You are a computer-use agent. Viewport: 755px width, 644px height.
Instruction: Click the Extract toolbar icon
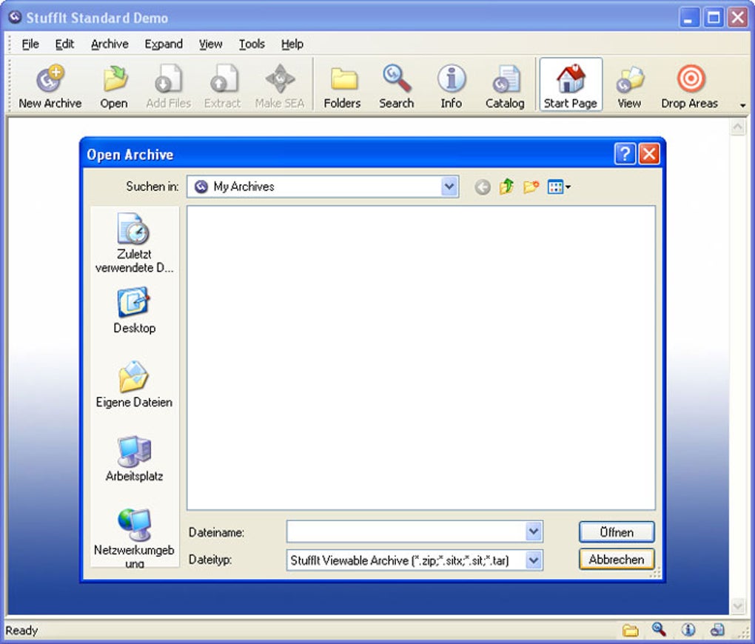coord(223,86)
